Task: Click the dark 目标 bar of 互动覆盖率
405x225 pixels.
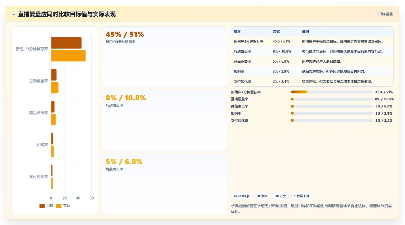Action: 54,75
